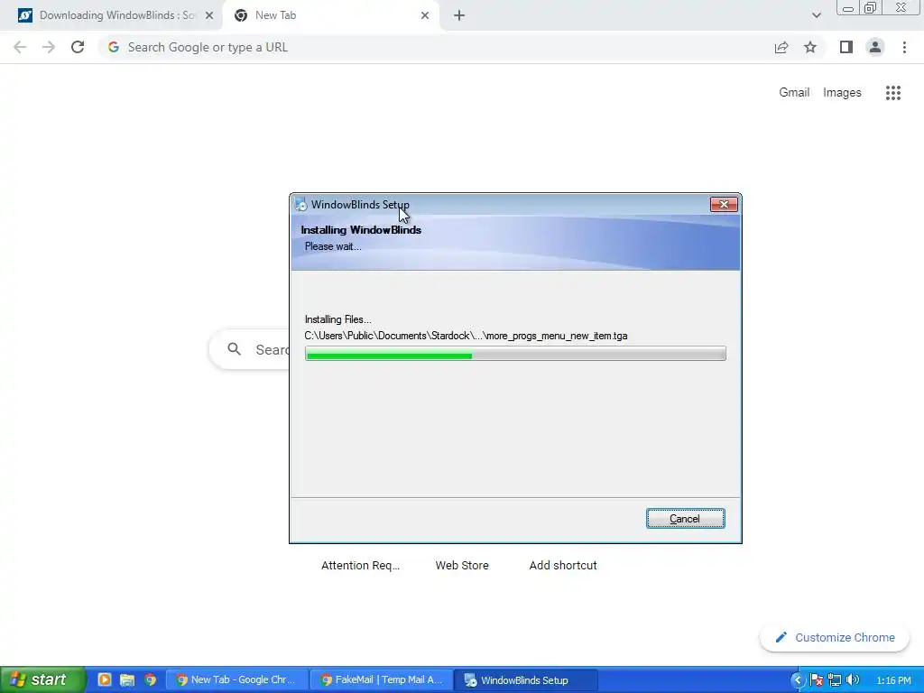Close the WindowBlinds Setup dialog
Image resolution: width=924 pixels, height=693 pixels.
point(724,205)
